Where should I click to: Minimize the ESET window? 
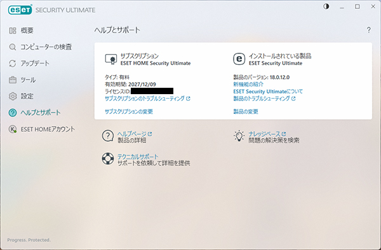tap(342, 7)
